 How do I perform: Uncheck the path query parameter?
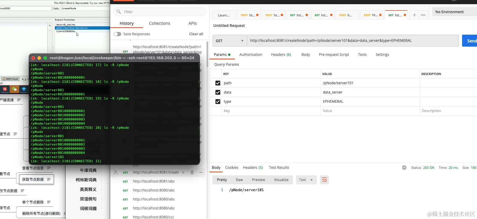tap(218, 83)
